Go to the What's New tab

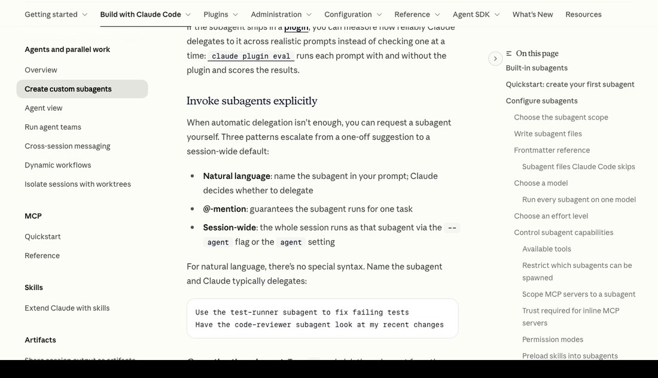pyautogui.click(x=532, y=14)
